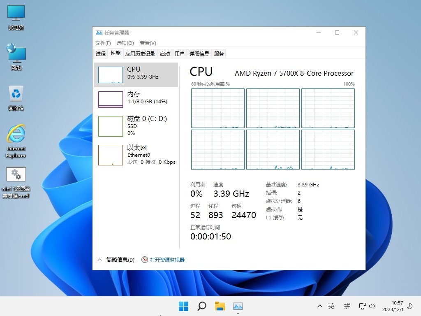Switch to the 进程 (Processes) tab
Viewport: 421px width, 316px height.
click(100, 53)
